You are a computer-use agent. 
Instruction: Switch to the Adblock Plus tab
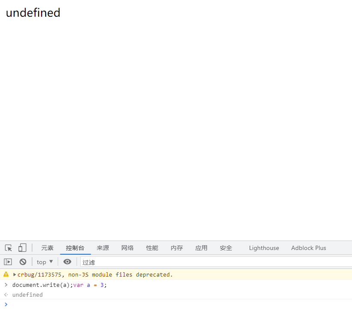coord(308,248)
